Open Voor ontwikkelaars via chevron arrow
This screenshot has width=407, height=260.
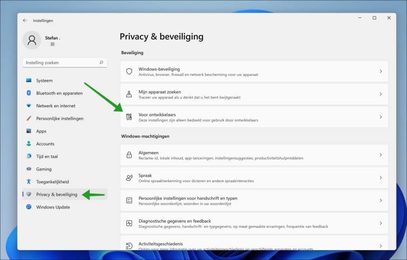[380, 117]
